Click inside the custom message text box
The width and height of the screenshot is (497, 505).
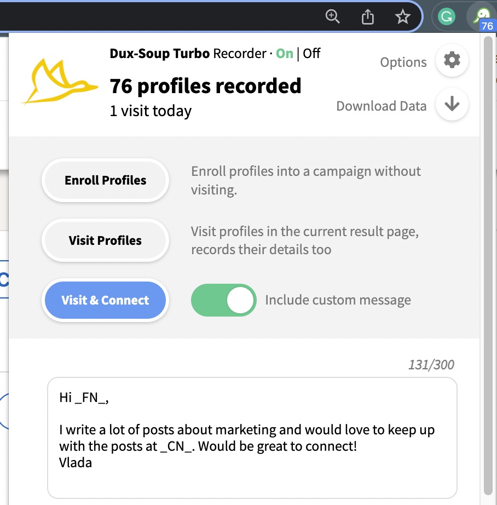252,438
